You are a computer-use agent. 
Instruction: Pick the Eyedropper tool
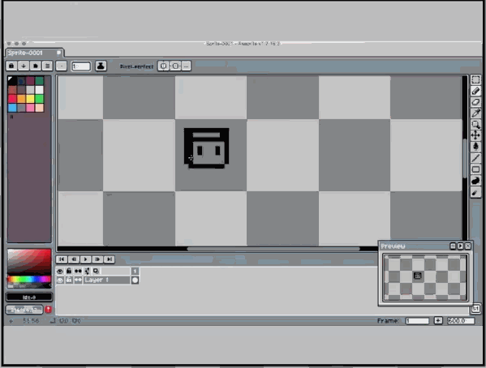[475, 113]
